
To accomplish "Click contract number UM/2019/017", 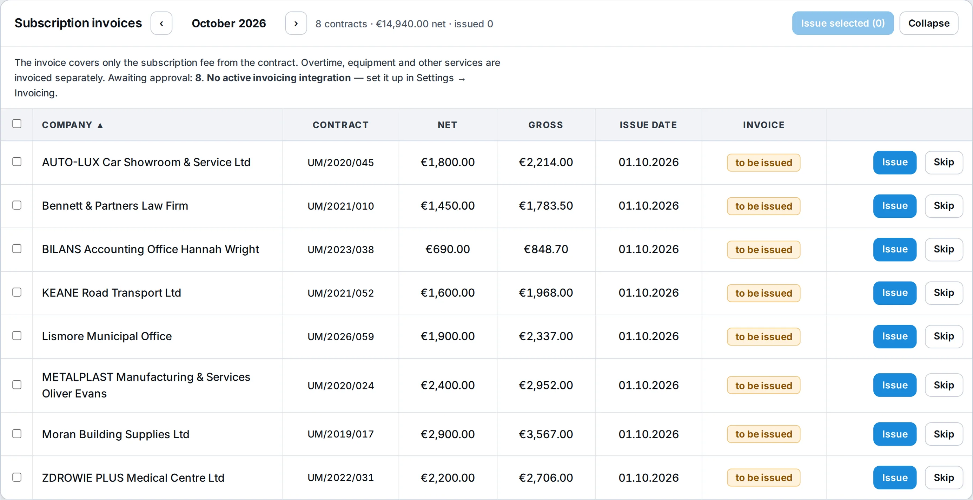I will 340,434.
